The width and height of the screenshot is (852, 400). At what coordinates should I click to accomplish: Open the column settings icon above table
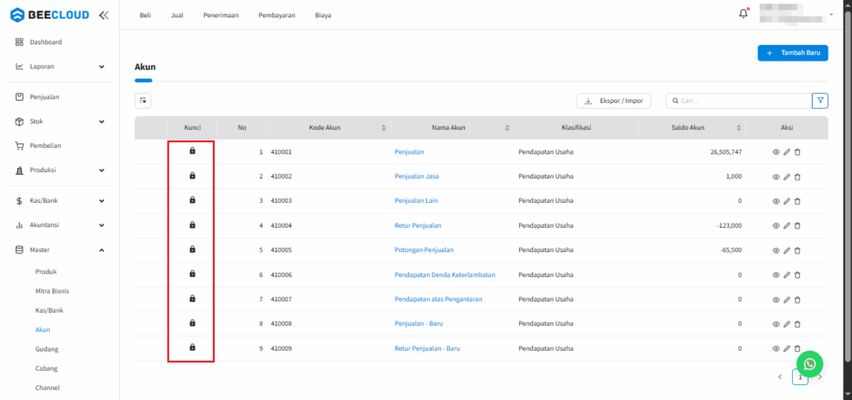[x=143, y=101]
